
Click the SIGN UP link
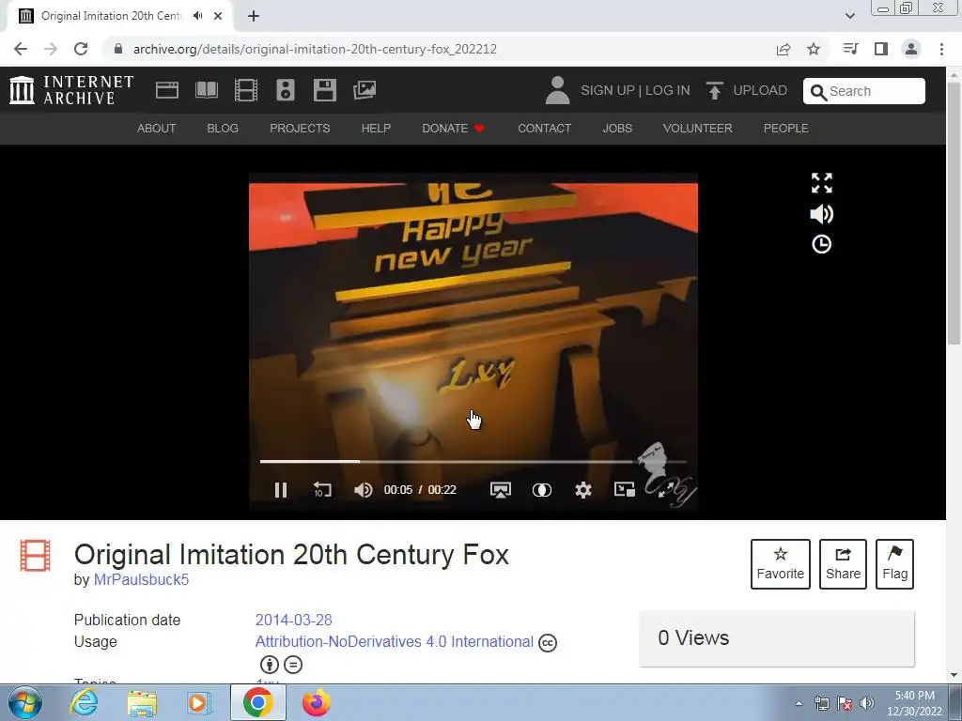click(608, 90)
